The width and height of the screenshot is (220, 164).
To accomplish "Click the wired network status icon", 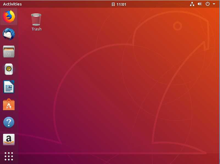I will click(192, 4).
